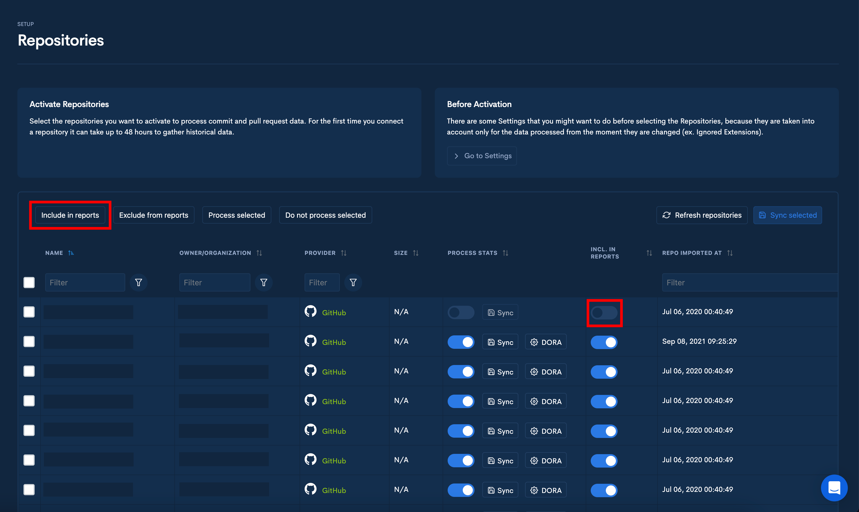Click the Name column filter funnel icon
This screenshot has height=512, width=859.
point(138,283)
